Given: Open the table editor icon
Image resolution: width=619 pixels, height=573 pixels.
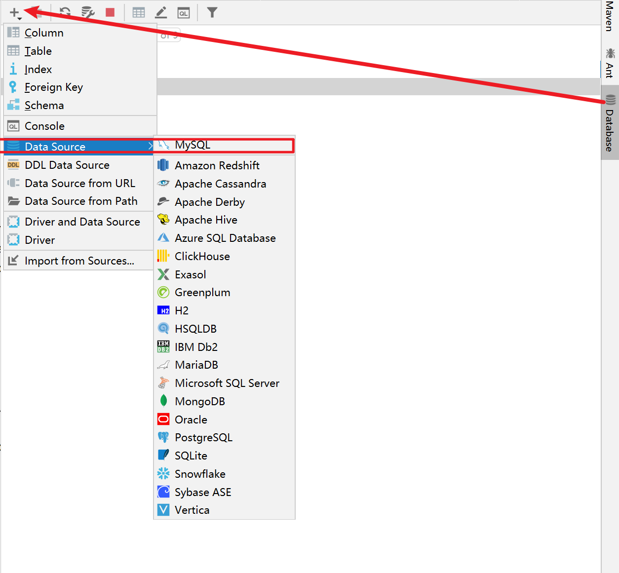Looking at the screenshot, I should [x=139, y=12].
